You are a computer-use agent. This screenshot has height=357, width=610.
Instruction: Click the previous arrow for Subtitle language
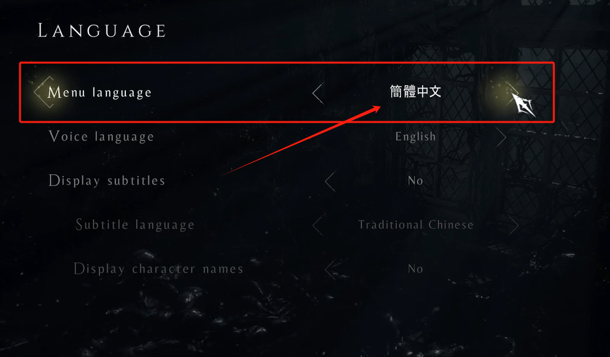coord(318,225)
